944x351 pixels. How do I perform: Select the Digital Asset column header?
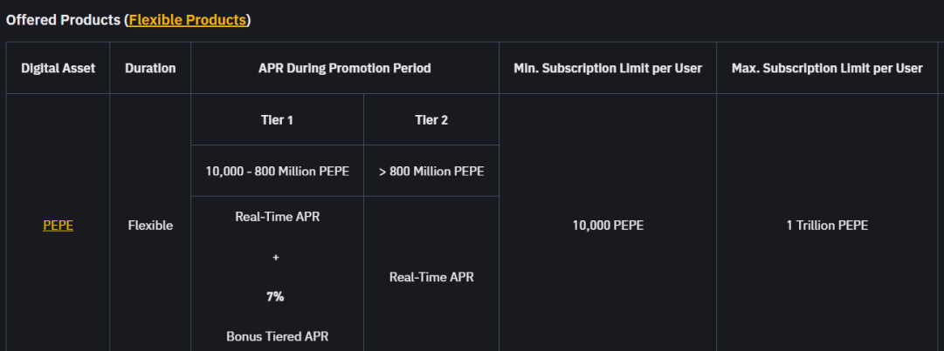(58, 68)
